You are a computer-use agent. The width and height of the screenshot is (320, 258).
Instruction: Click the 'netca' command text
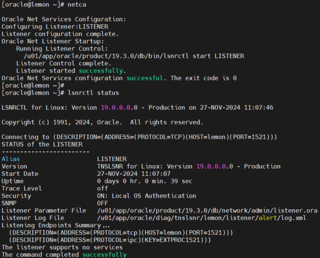pyautogui.click(x=77, y=5)
